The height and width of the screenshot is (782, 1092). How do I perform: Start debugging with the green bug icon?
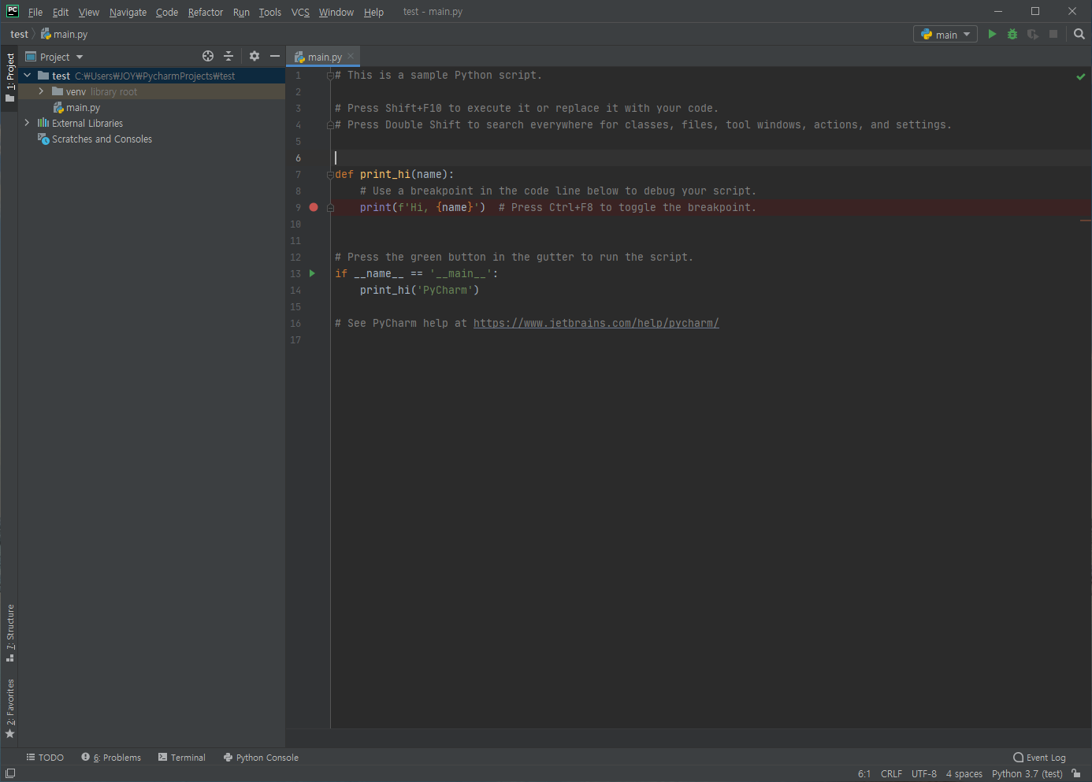click(1012, 34)
